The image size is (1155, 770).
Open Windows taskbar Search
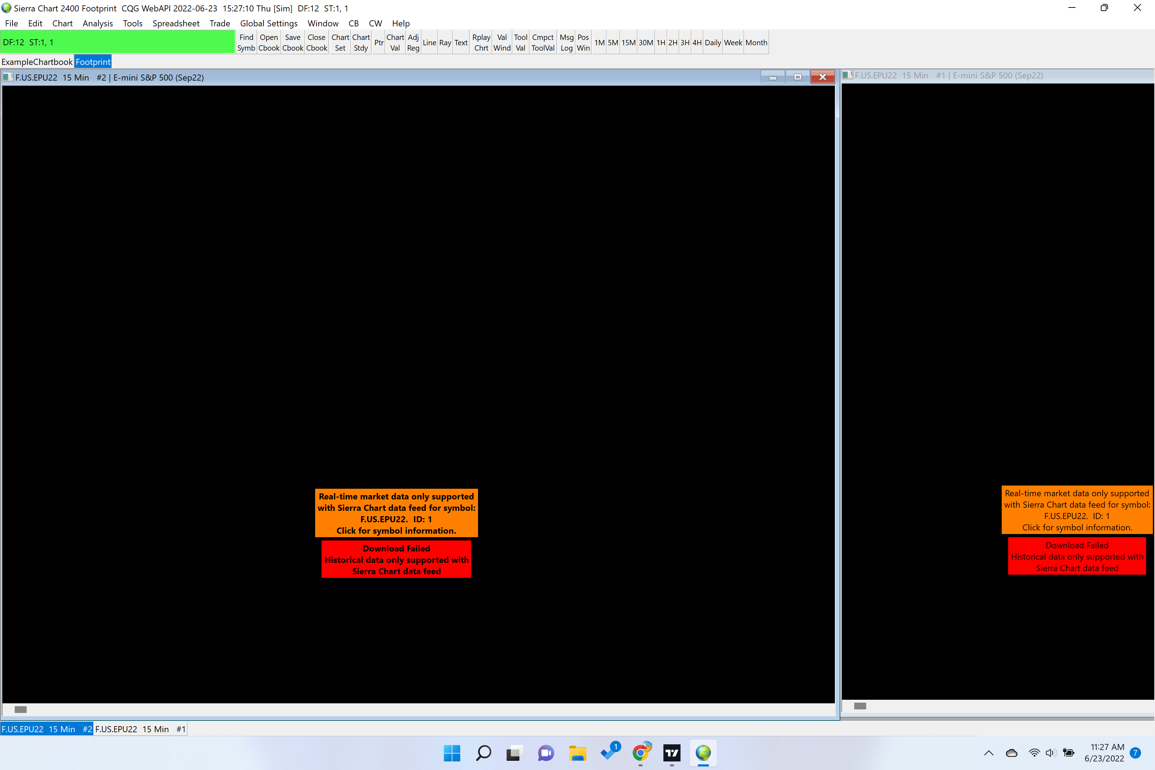click(483, 753)
